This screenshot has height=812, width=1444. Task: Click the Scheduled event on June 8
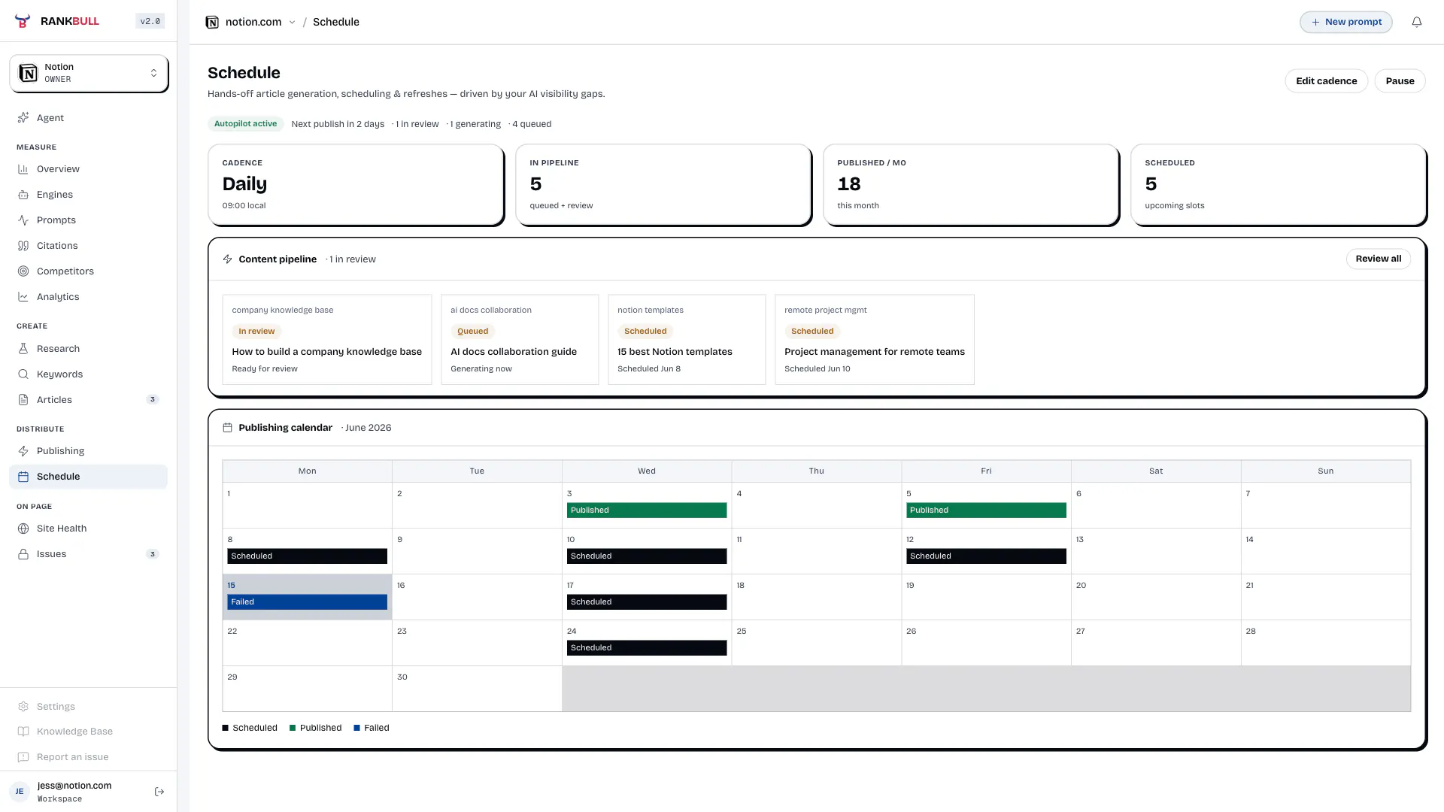(308, 556)
